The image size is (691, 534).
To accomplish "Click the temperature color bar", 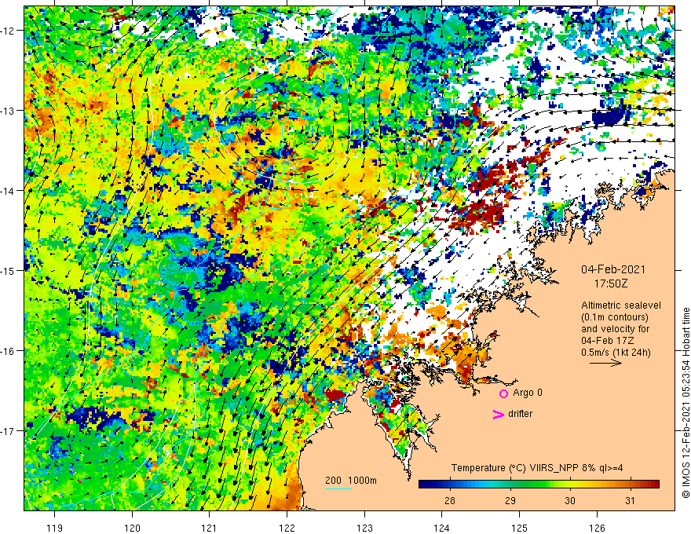I will (x=539, y=485).
